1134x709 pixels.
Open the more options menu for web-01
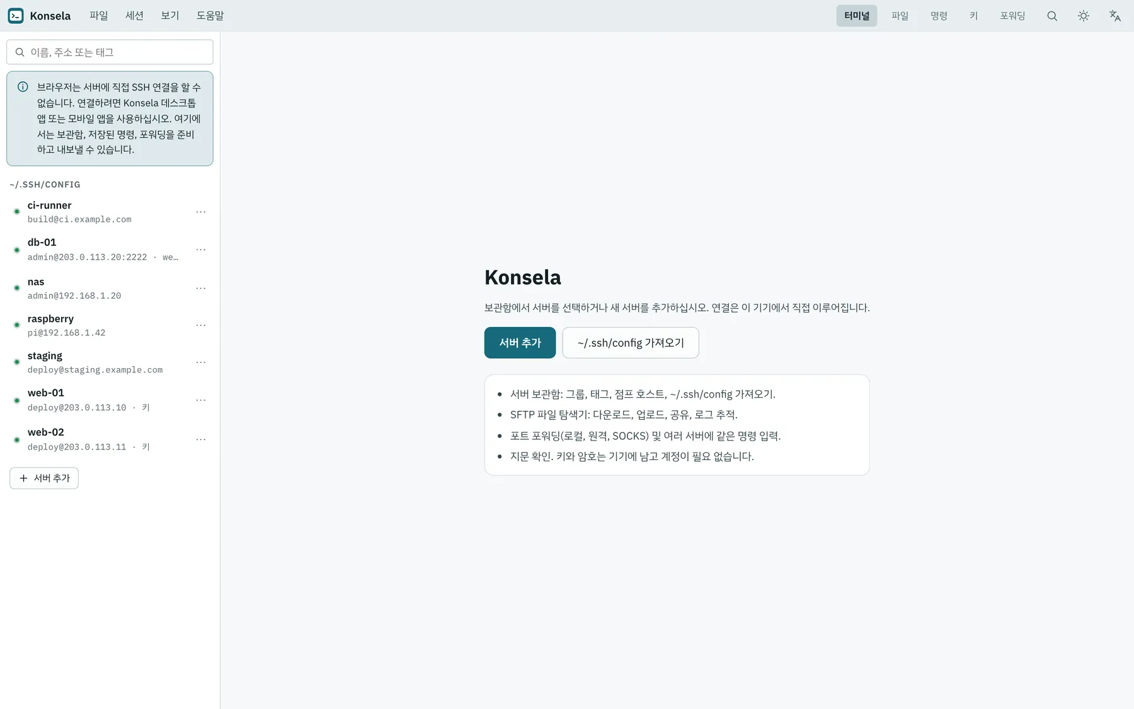pyautogui.click(x=201, y=400)
